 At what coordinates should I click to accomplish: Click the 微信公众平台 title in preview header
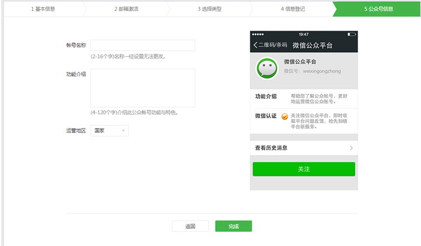(x=312, y=45)
